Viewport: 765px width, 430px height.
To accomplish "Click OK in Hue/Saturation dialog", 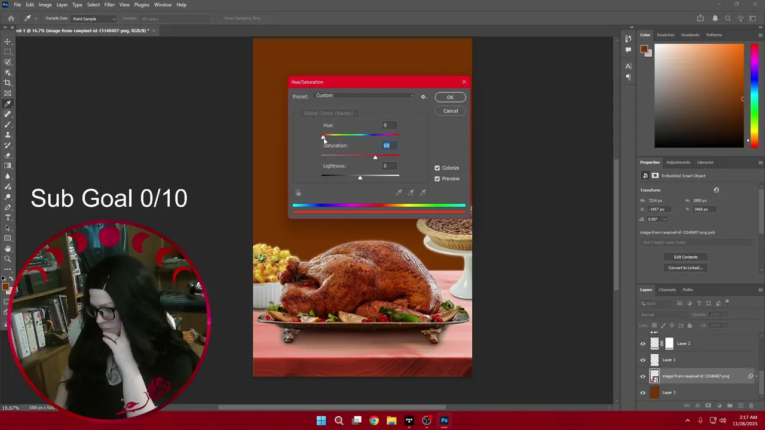I will coord(450,97).
